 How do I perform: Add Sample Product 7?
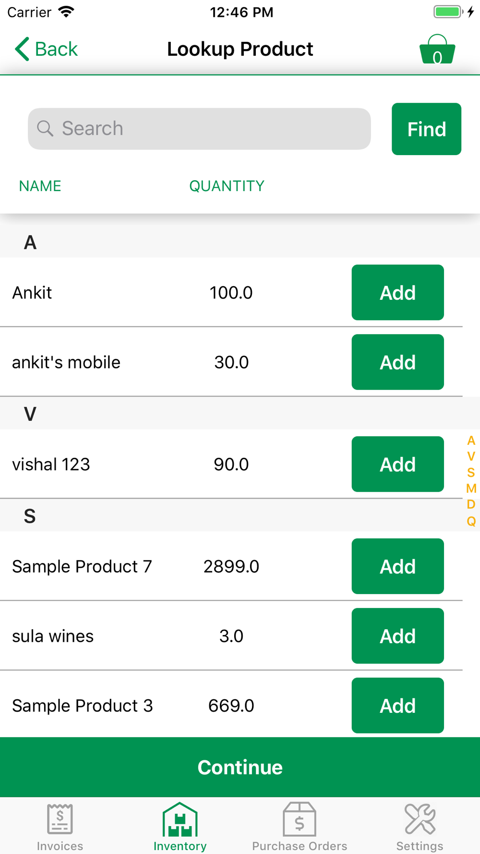(x=397, y=567)
